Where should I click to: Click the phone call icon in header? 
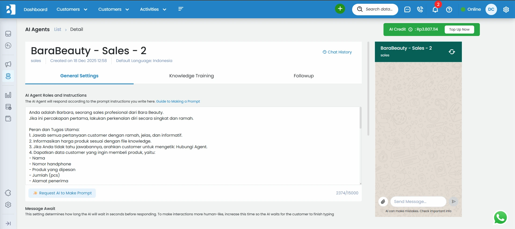(420, 9)
